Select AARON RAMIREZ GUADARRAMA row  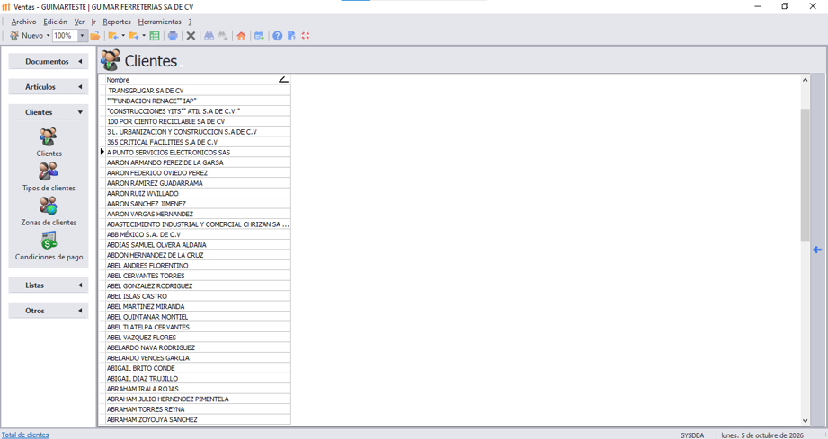[x=198, y=183]
